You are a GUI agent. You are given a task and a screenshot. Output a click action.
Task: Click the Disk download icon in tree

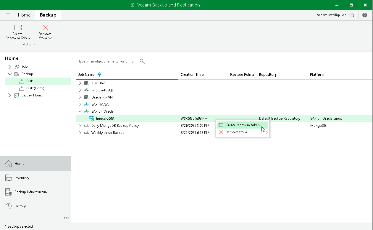22,81
